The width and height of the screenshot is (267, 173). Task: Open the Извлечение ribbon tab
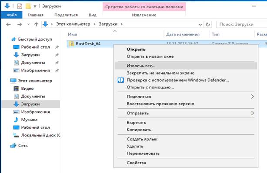click(144, 15)
